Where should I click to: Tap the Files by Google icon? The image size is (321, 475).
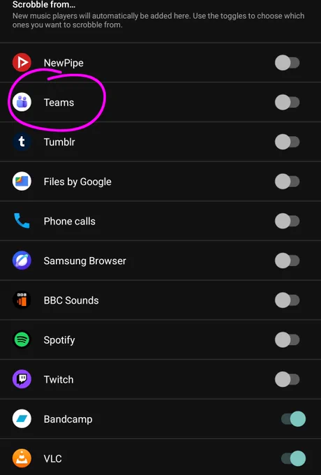click(22, 182)
